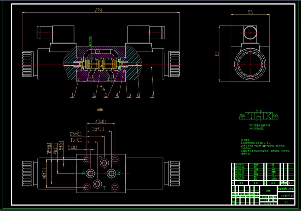
Task: Select the 视图A view title text
Action: (100, 110)
